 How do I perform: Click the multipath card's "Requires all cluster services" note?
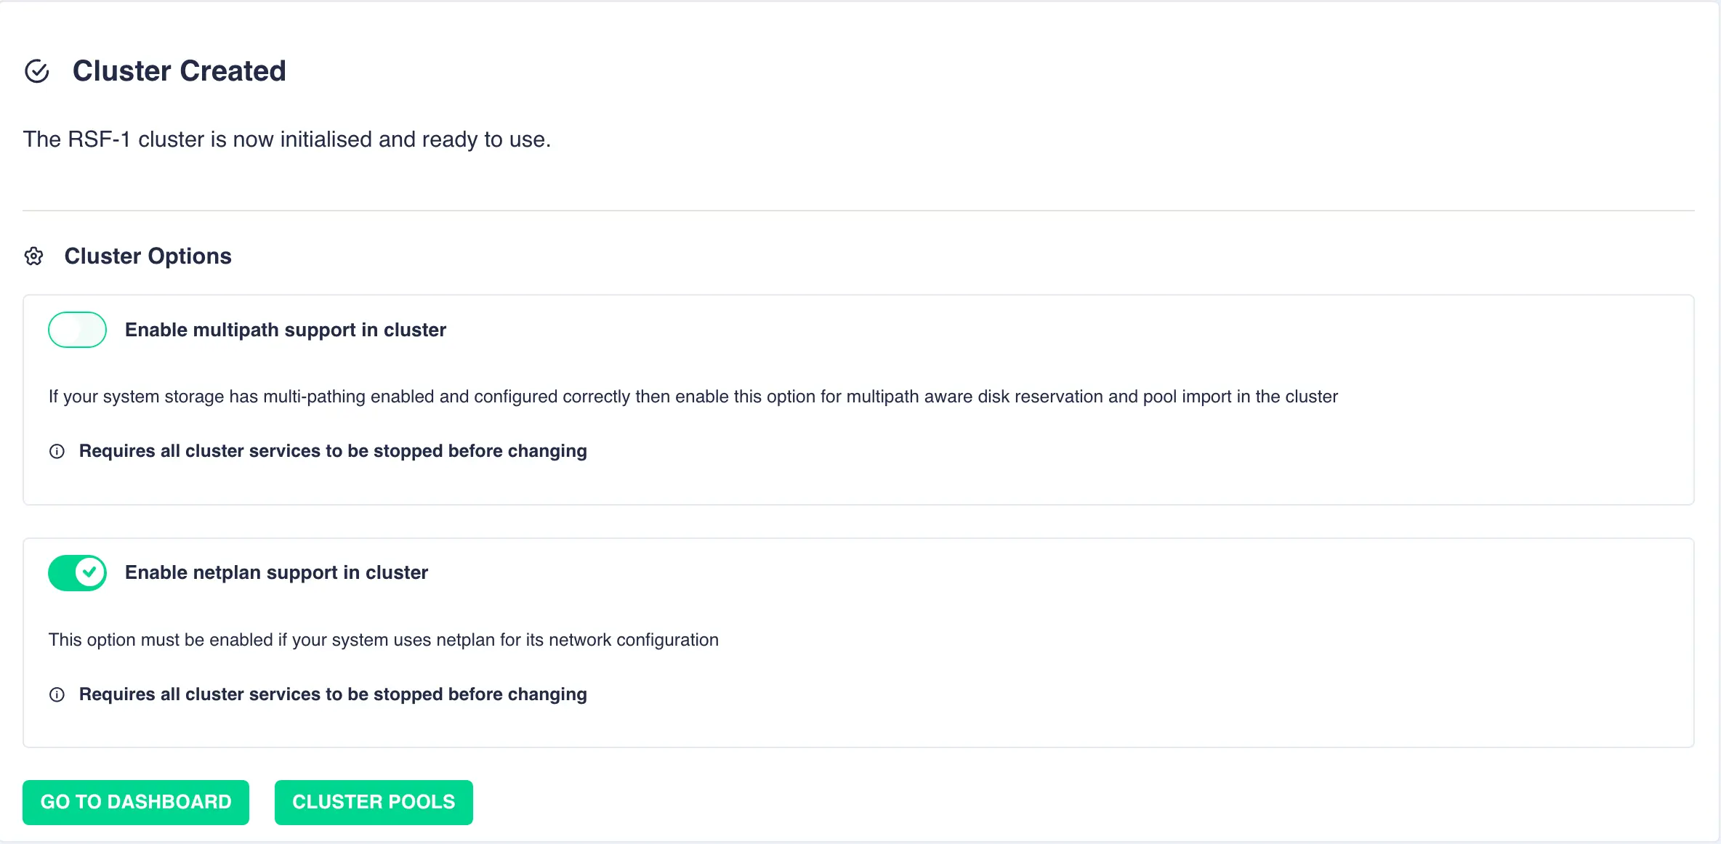pos(333,451)
